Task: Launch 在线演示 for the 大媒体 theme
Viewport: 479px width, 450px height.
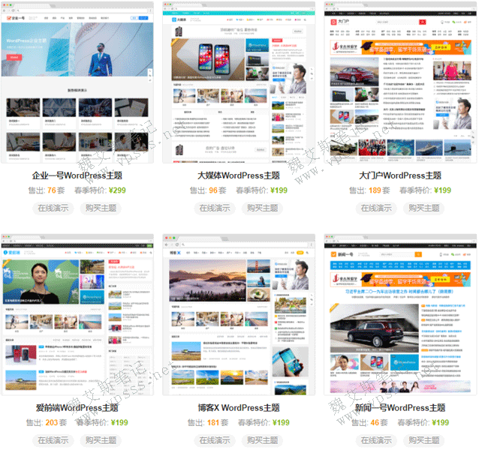Action: coord(214,208)
